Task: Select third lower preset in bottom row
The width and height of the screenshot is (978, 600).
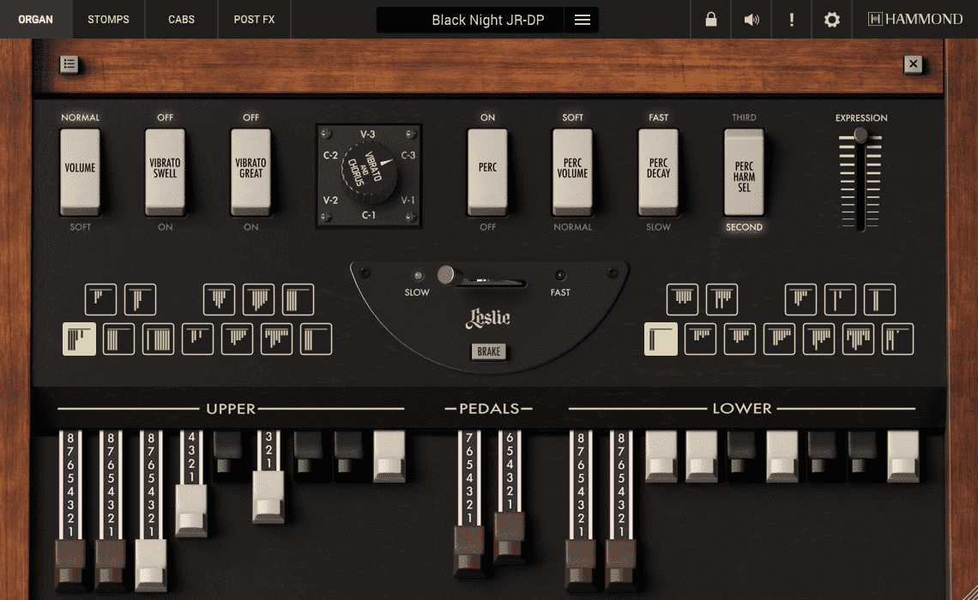Action: pyautogui.click(x=740, y=339)
